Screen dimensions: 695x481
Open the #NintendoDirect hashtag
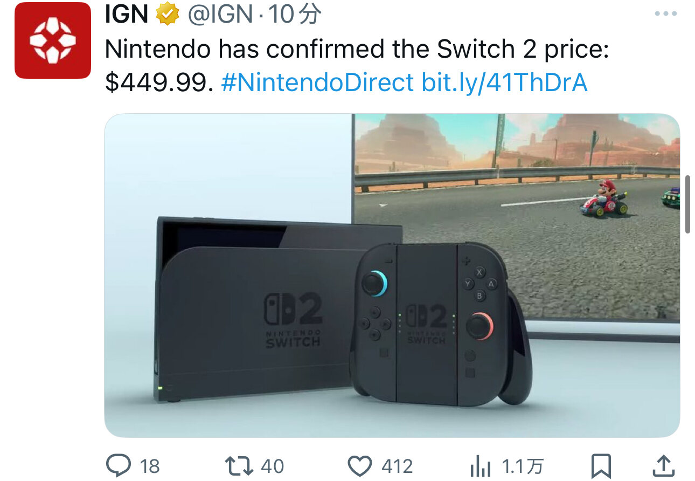tap(317, 83)
